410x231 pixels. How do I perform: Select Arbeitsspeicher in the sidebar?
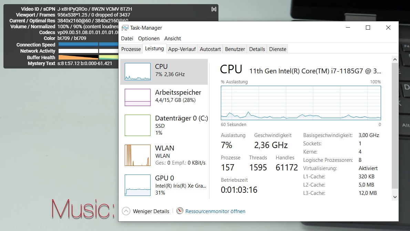(x=164, y=97)
